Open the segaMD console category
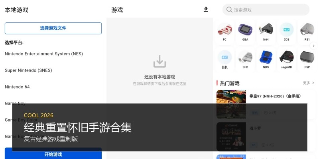The image size is (319, 159). coord(286,60)
